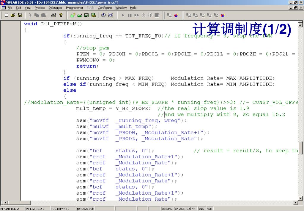The width and height of the screenshot is (304, 211).
Task: Click the '//stop pwm' comment
Action: (93, 48)
